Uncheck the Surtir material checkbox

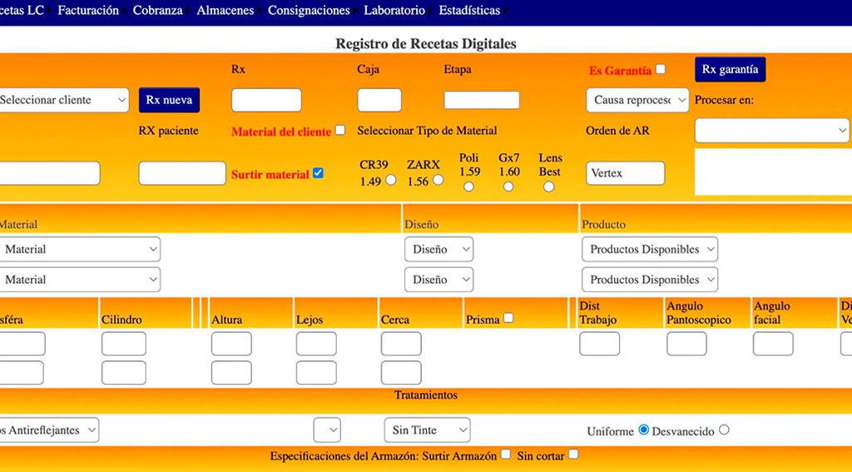[x=318, y=174]
